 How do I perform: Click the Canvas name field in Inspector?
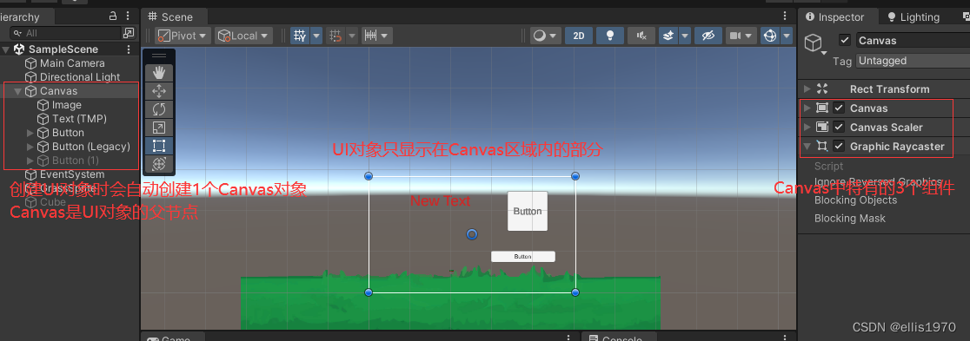coord(914,40)
